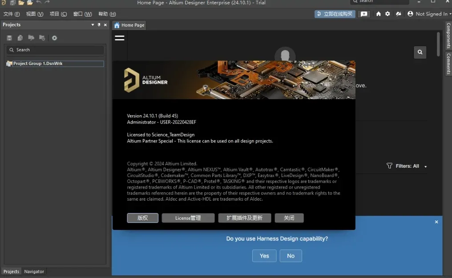Viewport: 452px width, 278px height.
Task: Click the Copyright © 2024 Altium Limited text
Action: tap(162, 164)
